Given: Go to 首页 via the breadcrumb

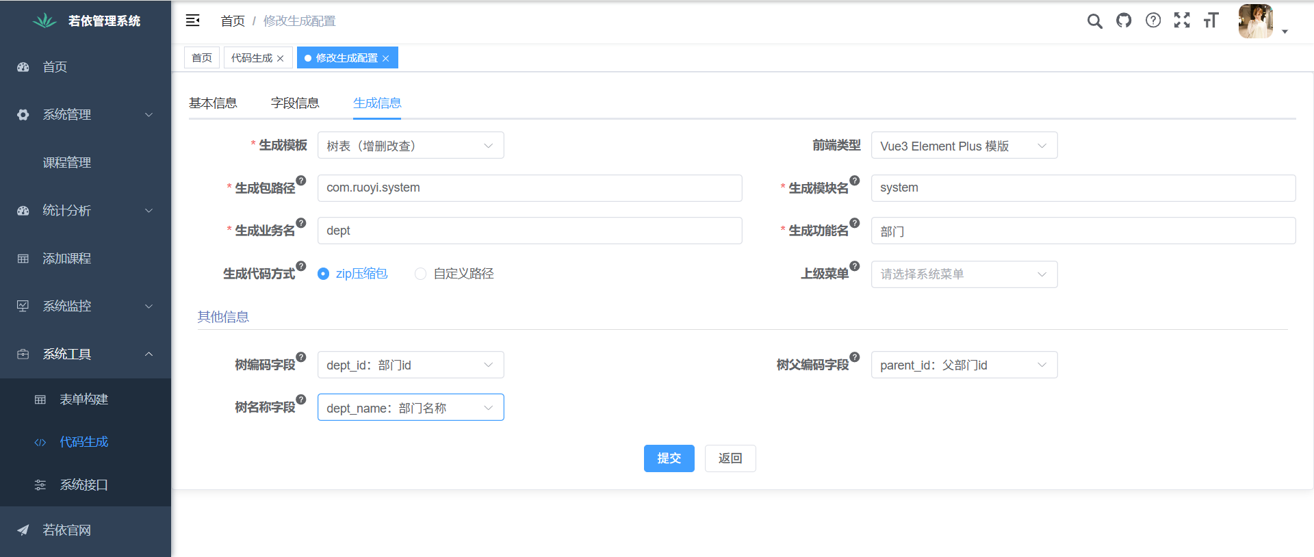Looking at the screenshot, I should [233, 21].
